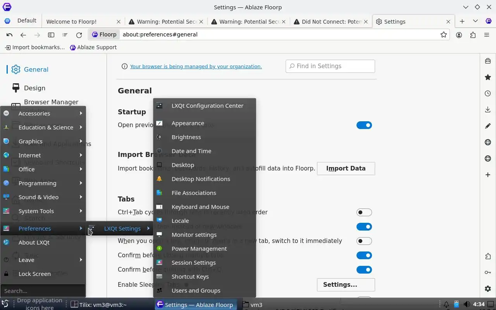
Task: Open the extensions puzzle icon in toolbar
Action: [473, 35]
